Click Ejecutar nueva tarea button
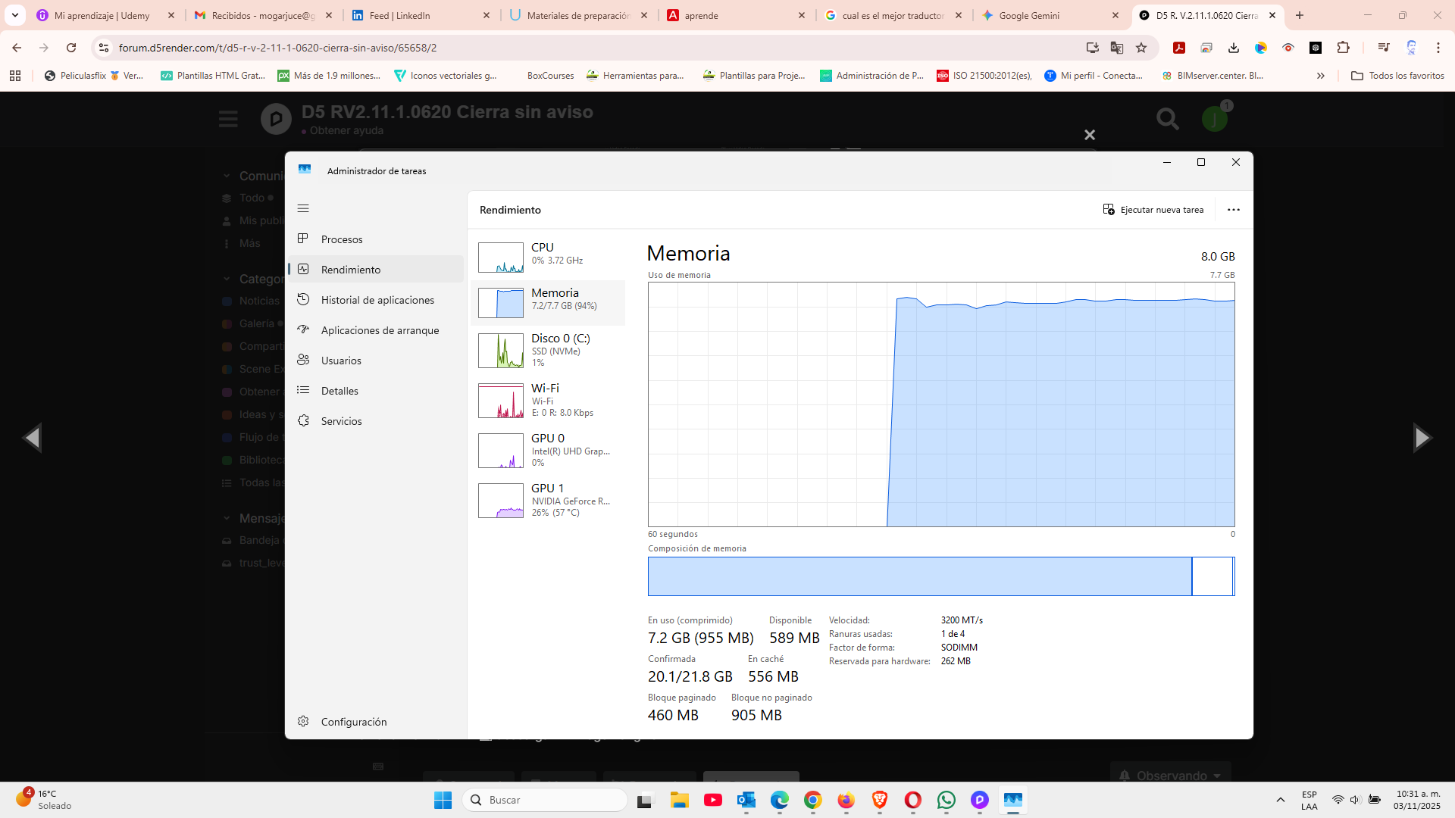Viewport: 1455px width, 818px height. (1153, 210)
